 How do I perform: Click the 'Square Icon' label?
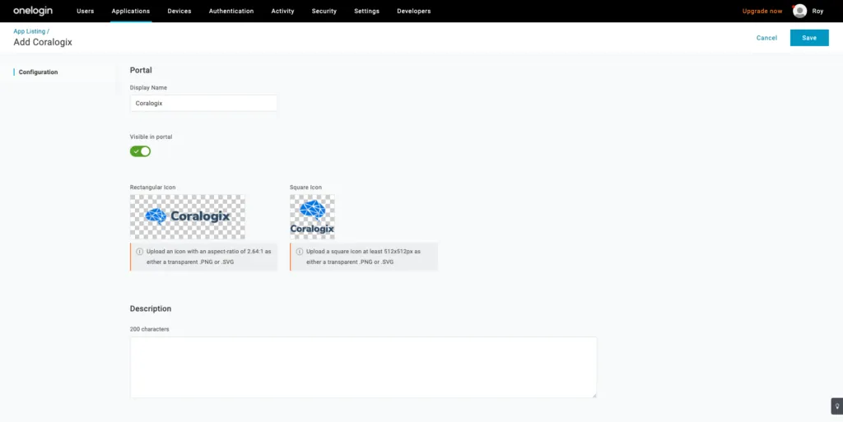click(306, 187)
